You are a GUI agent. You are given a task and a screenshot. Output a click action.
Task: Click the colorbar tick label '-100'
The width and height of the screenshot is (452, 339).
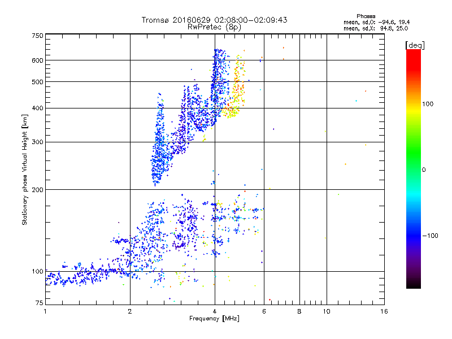click(431, 236)
